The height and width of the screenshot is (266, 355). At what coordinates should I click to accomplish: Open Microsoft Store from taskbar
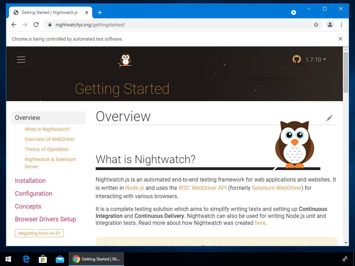[43, 259]
